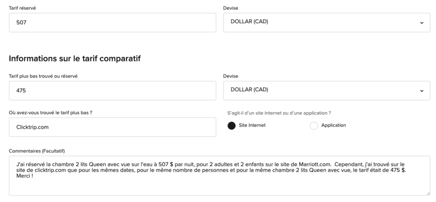The image size is (436, 202).
Task: Click the lowest-rate field containing 475
Action: pos(112,91)
